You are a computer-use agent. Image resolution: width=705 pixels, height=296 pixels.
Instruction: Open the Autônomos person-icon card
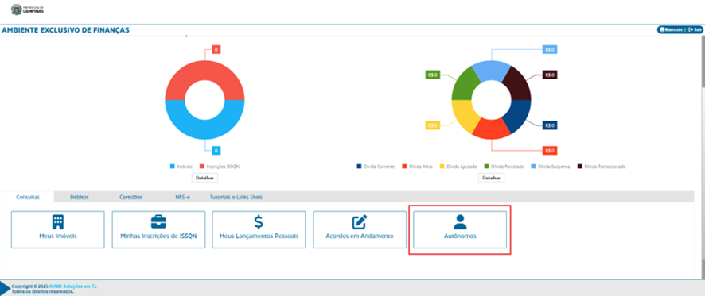460,229
